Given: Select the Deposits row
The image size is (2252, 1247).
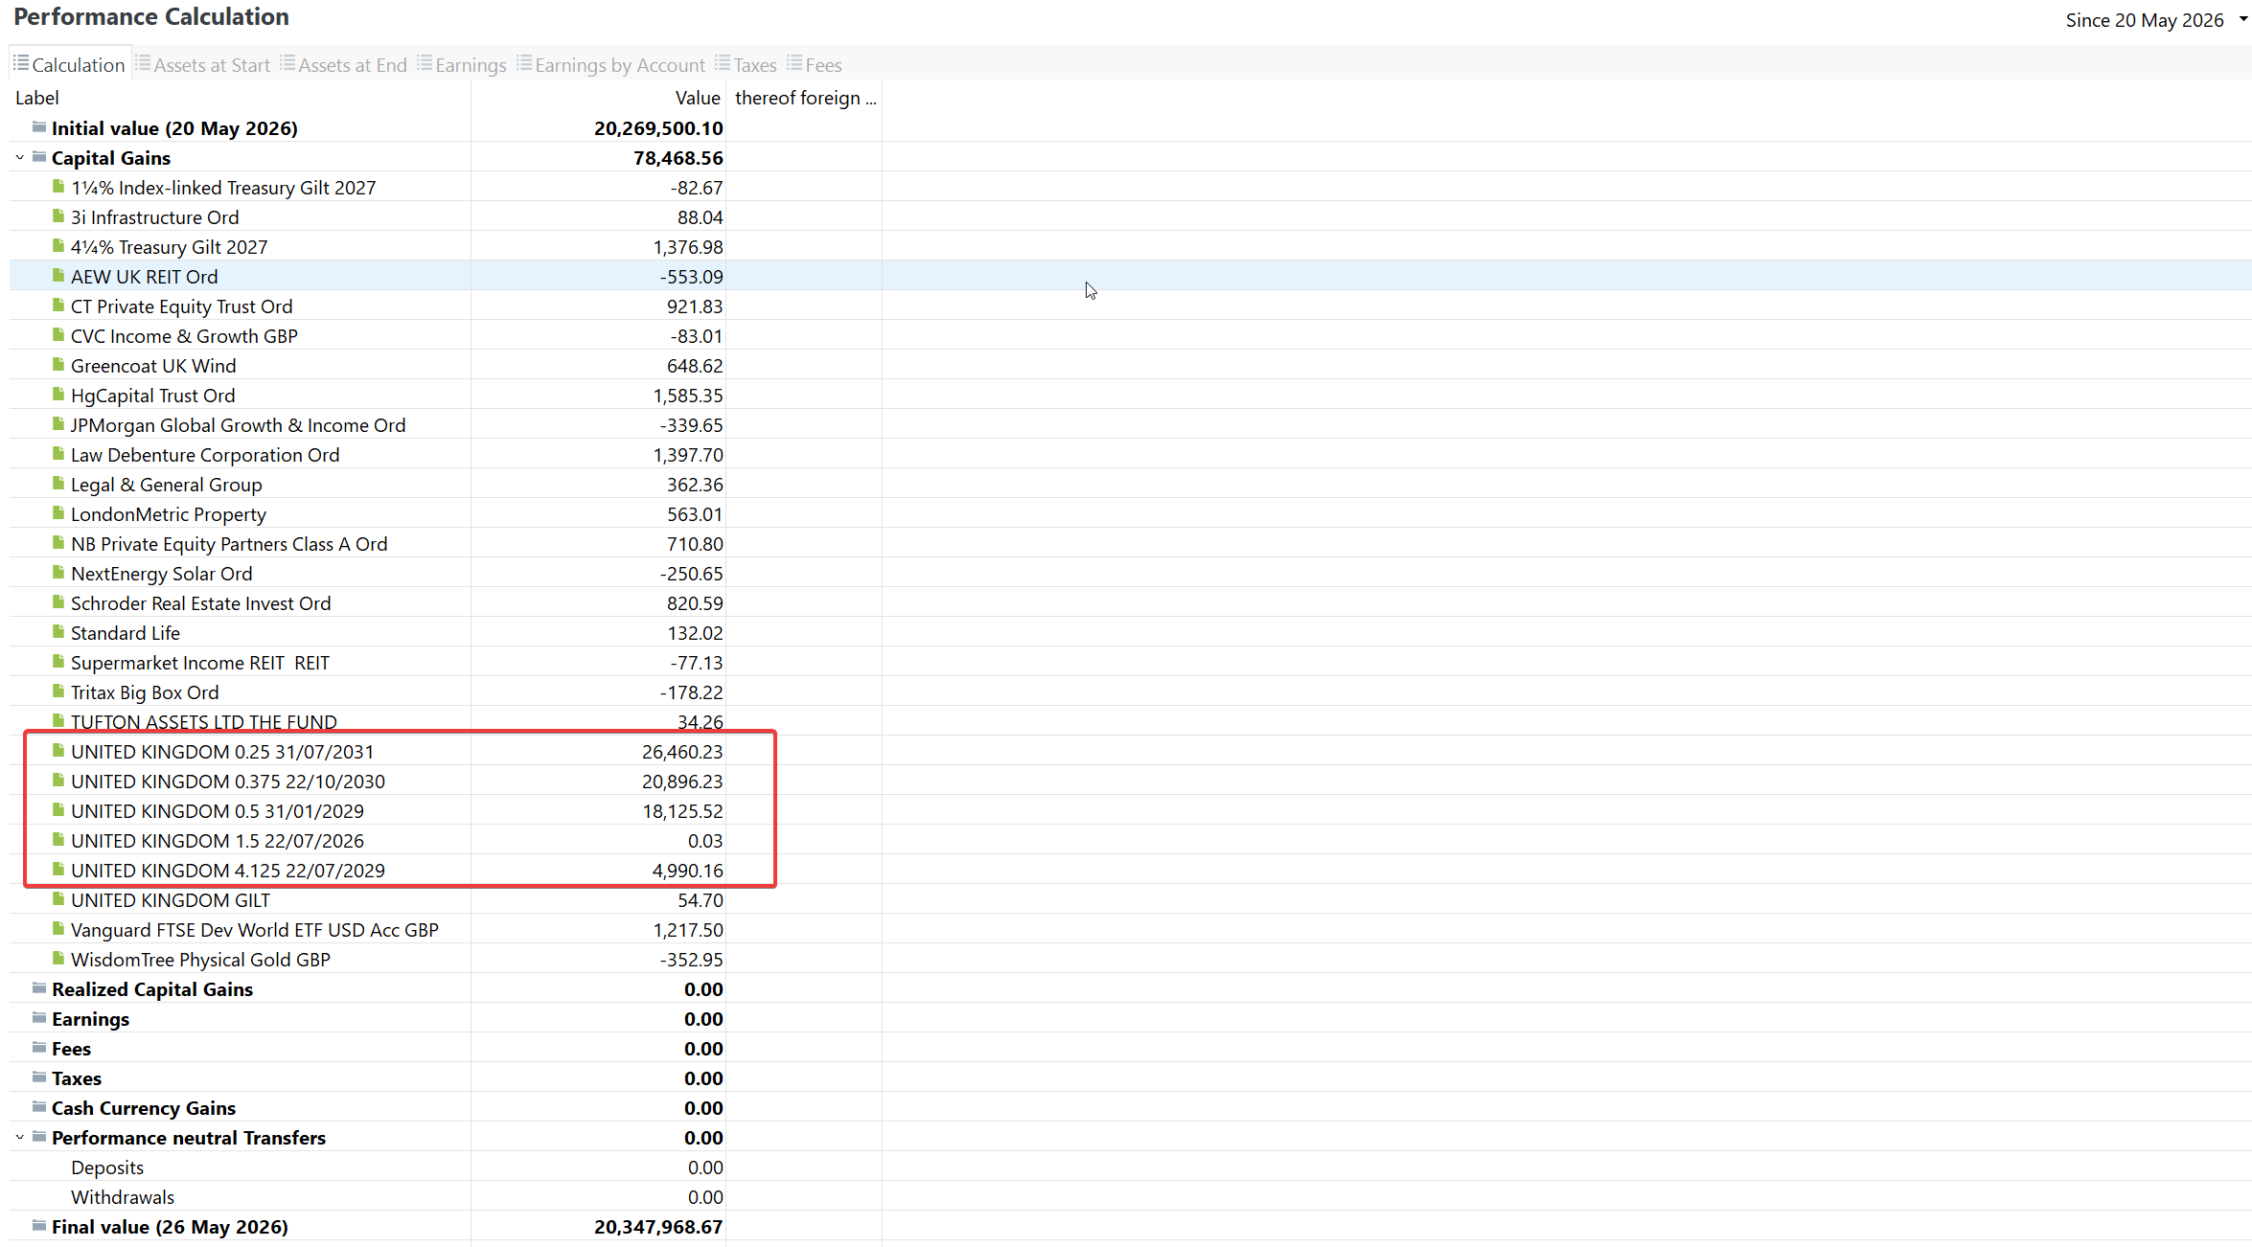Looking at the screenshot, I should (x=1130, y=1167).
